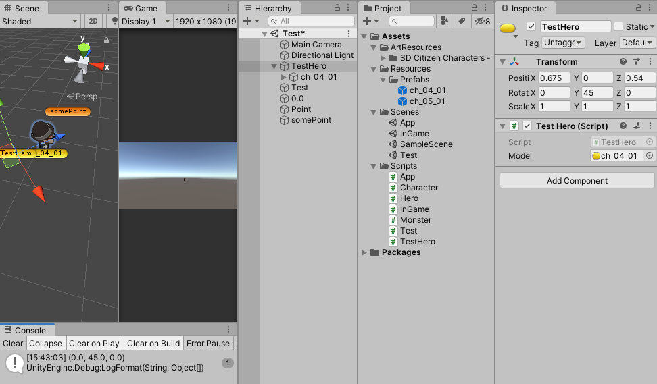
Task: Open Transform preset settings icon
Action: (x=637, y=61)
